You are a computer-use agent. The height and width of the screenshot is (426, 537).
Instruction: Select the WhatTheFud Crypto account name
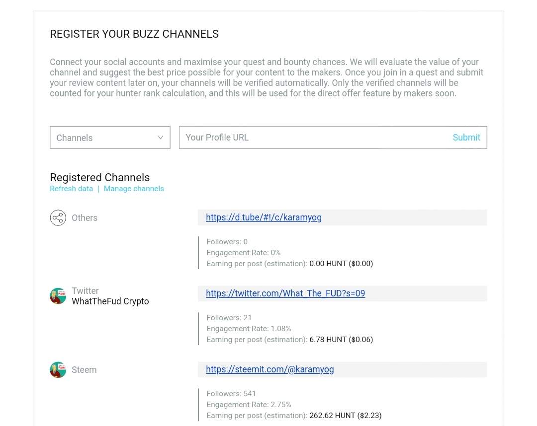coord(110,301)
